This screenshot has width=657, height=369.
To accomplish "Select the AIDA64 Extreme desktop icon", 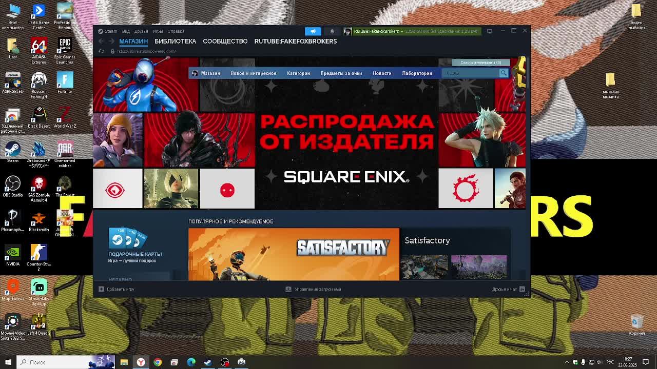I will [x=38, y=51].
